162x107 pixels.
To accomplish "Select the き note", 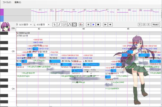I will (30, 55).
